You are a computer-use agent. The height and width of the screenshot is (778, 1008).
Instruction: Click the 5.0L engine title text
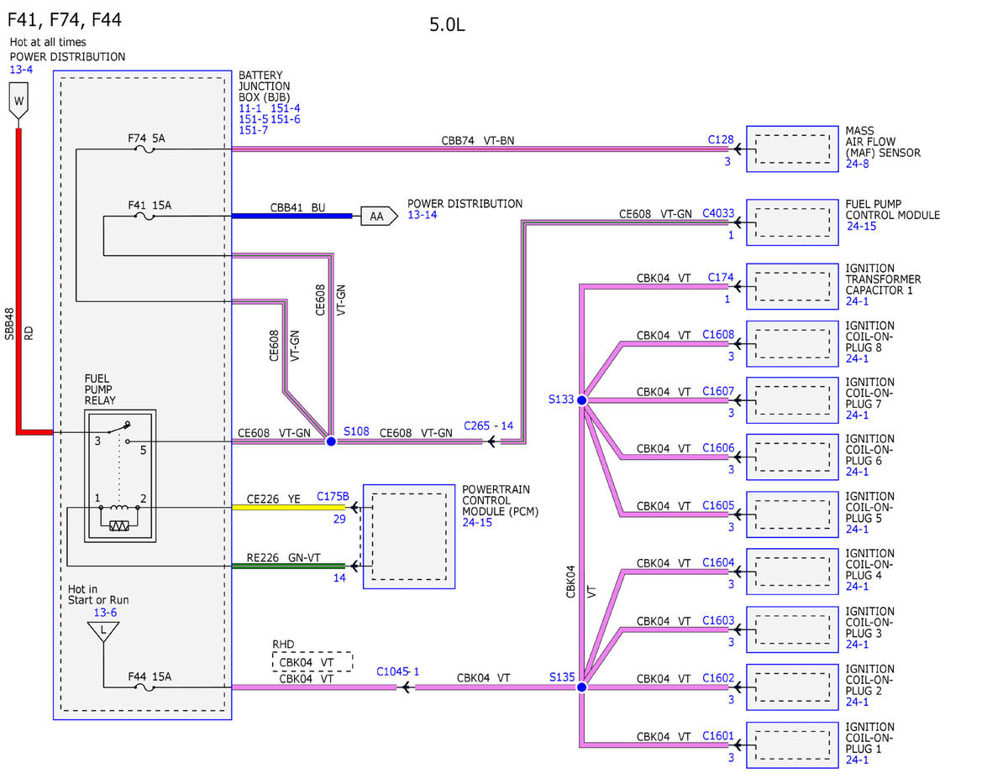click(x=447, y=25)
